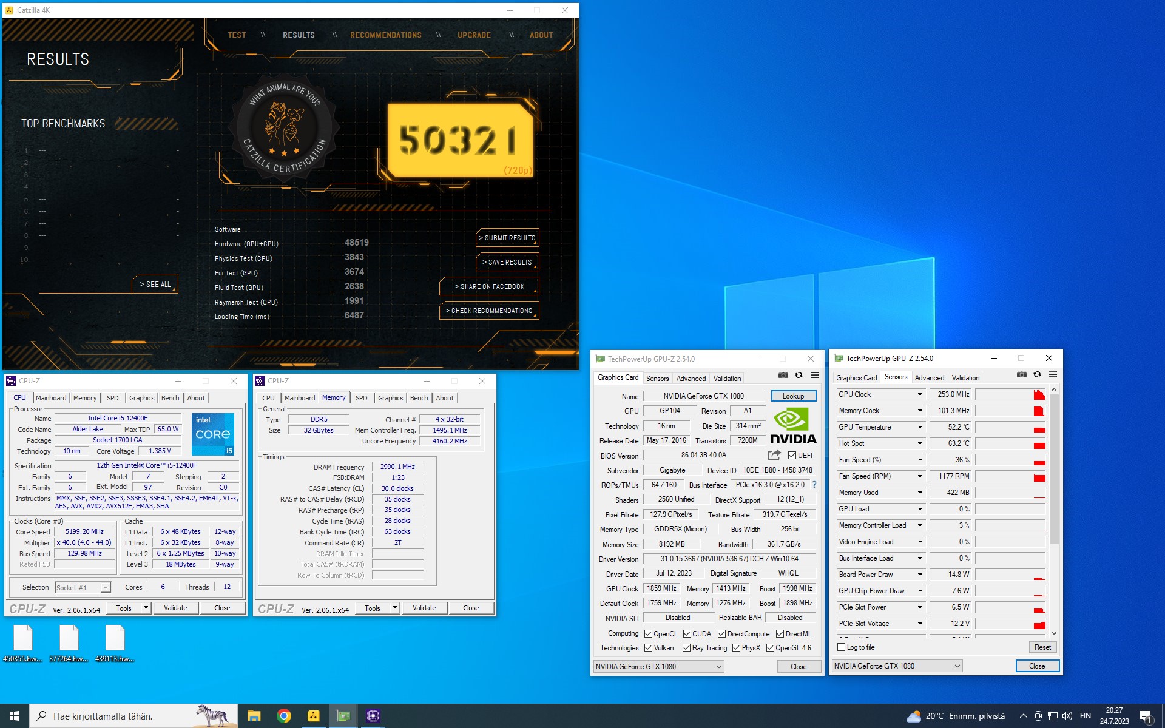
Task: Click volume icon in system tray
Action: tap(1067, 716)
